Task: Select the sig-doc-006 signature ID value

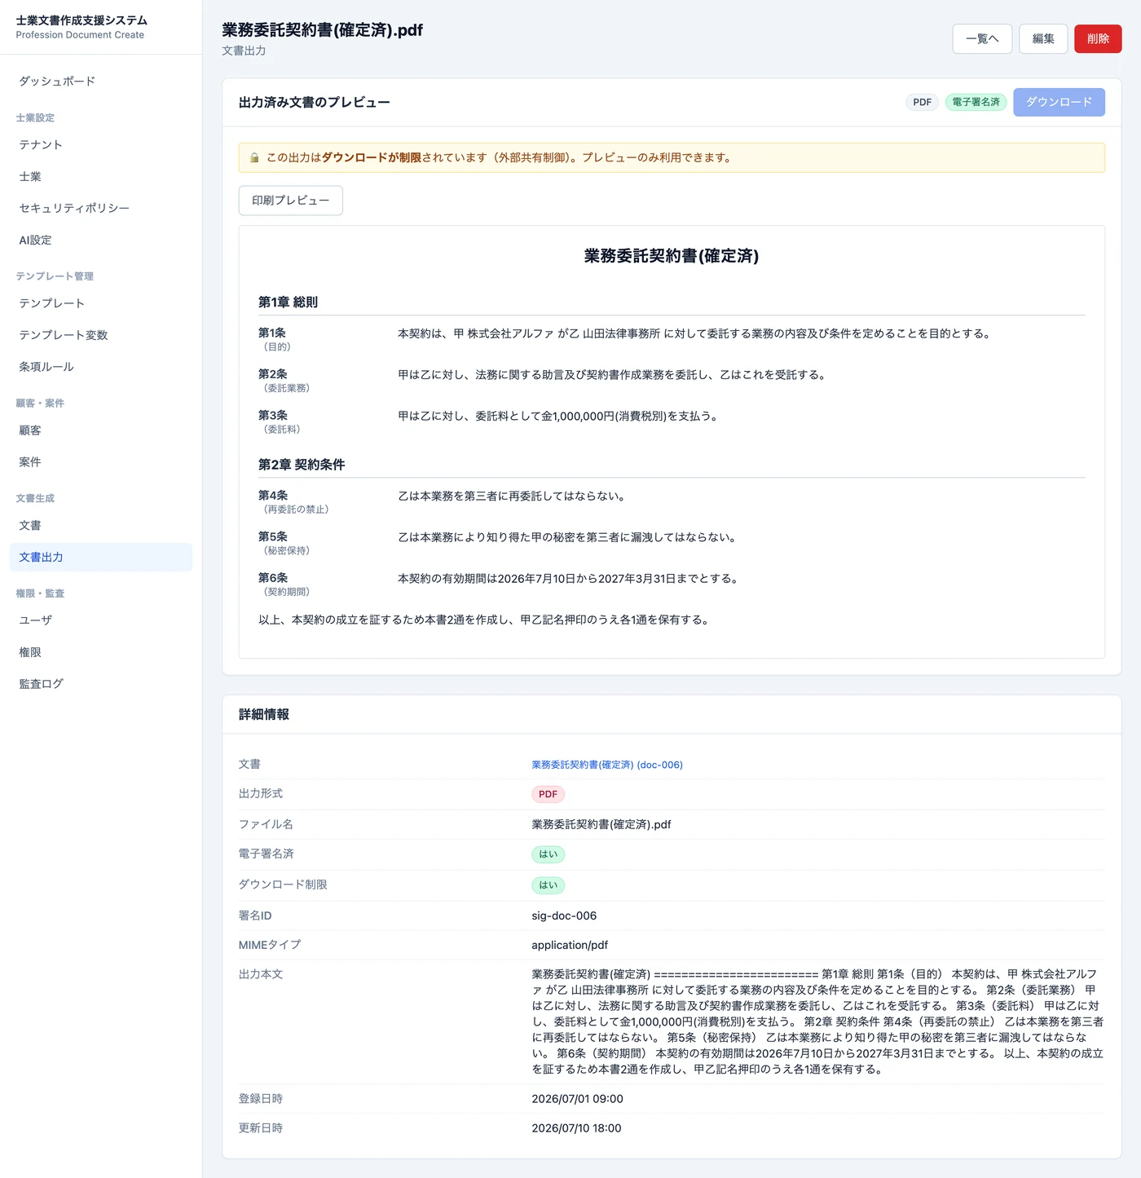Action: click(564, 915)
